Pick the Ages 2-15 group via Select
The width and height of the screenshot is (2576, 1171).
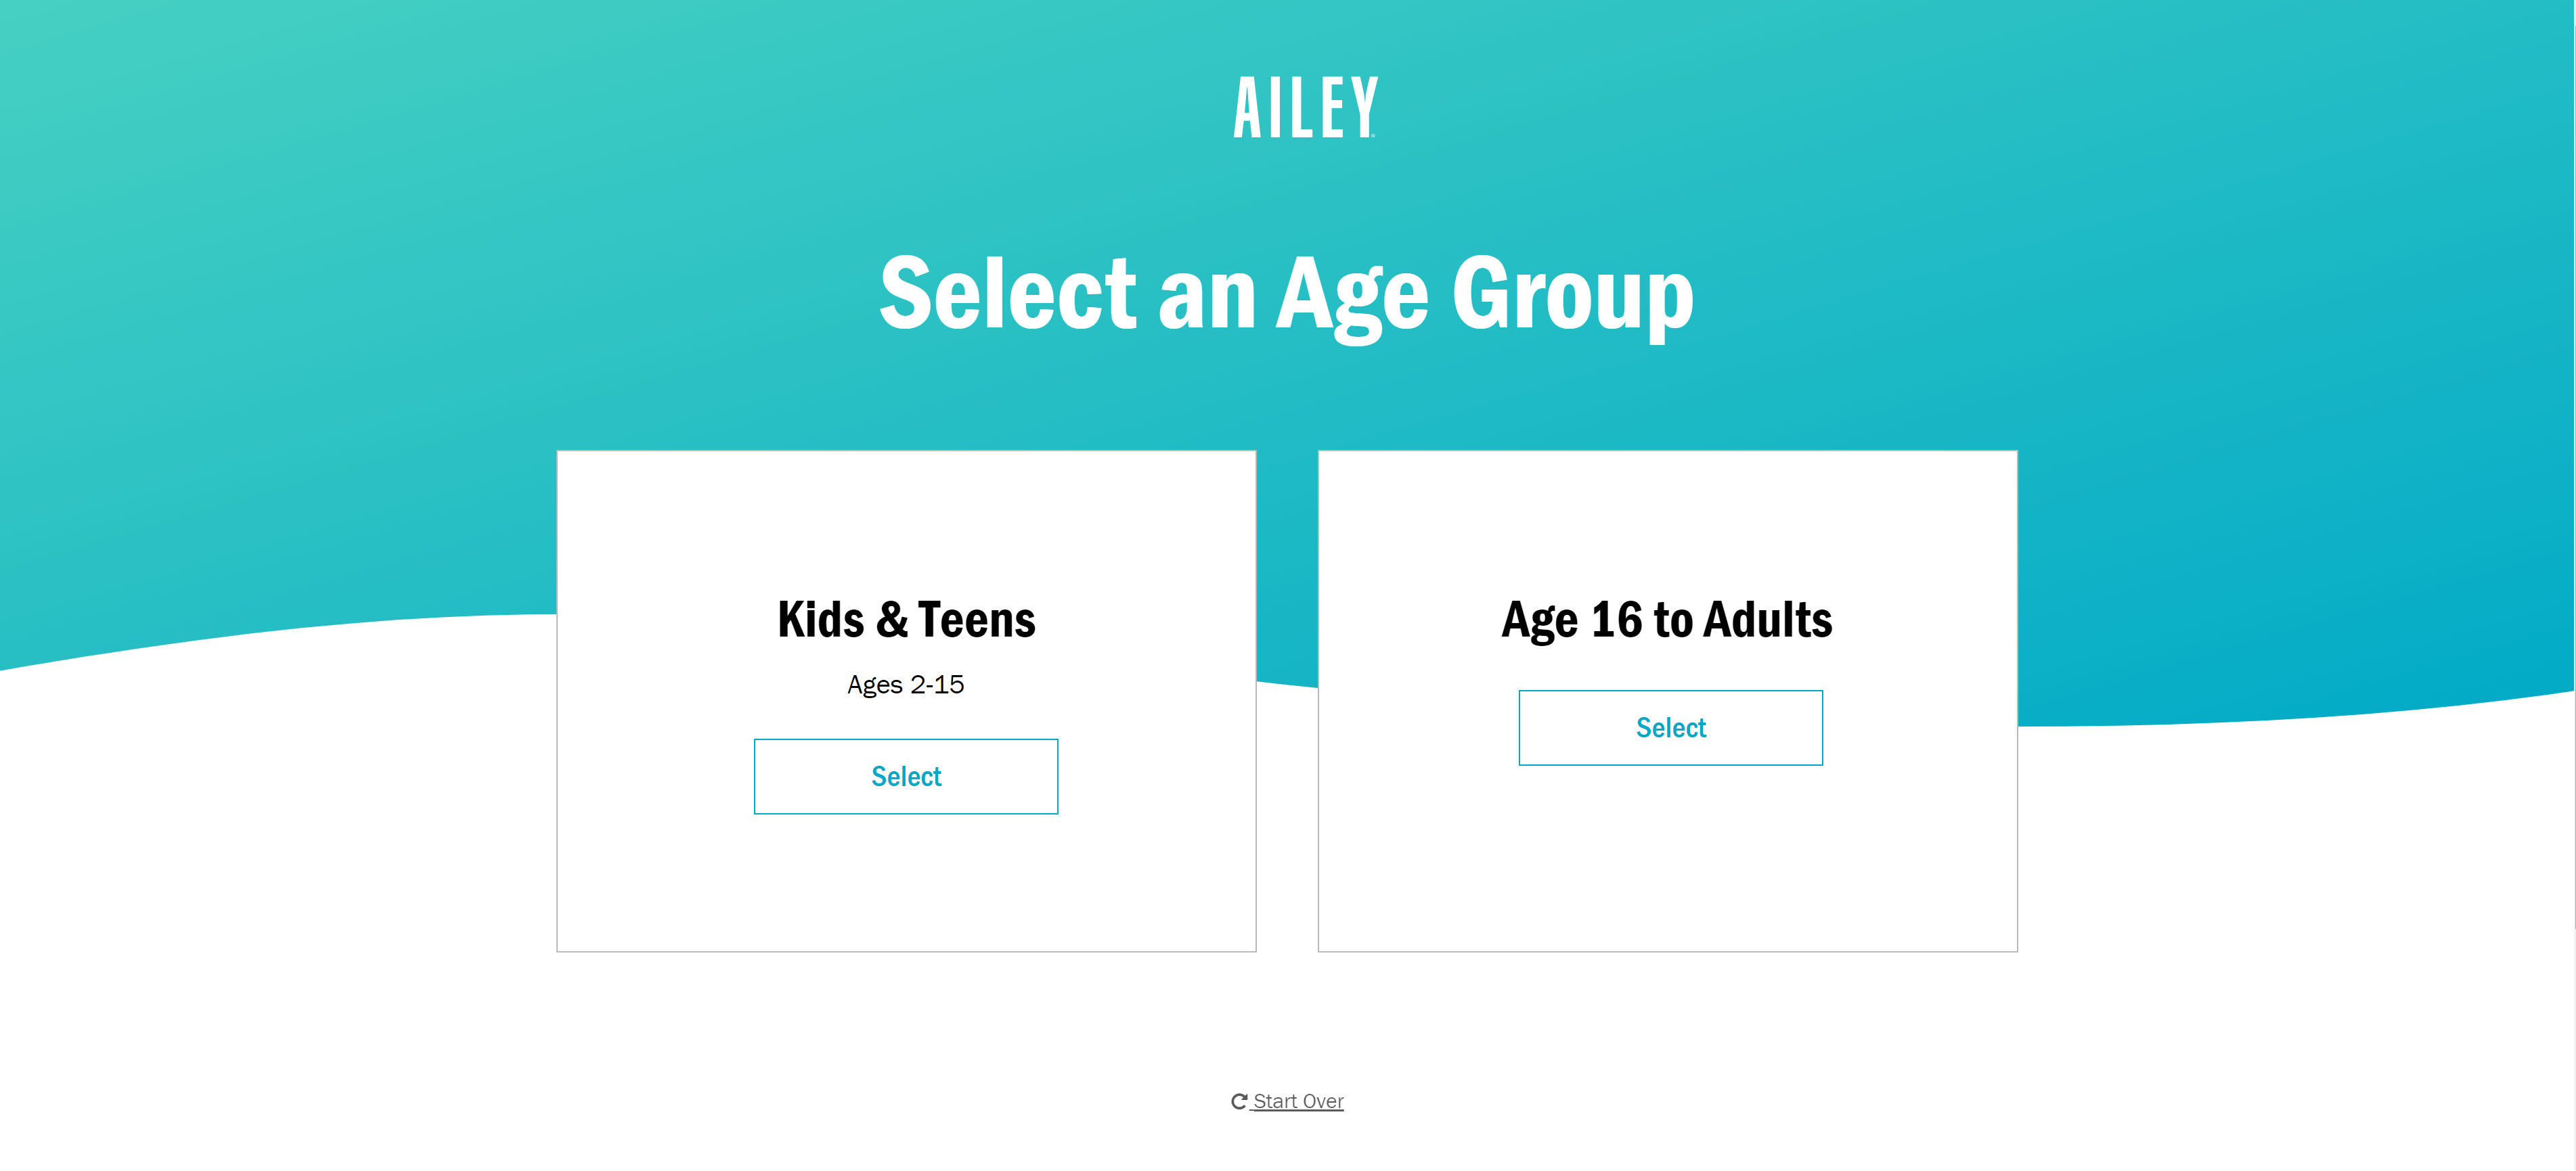coord(905,777)
